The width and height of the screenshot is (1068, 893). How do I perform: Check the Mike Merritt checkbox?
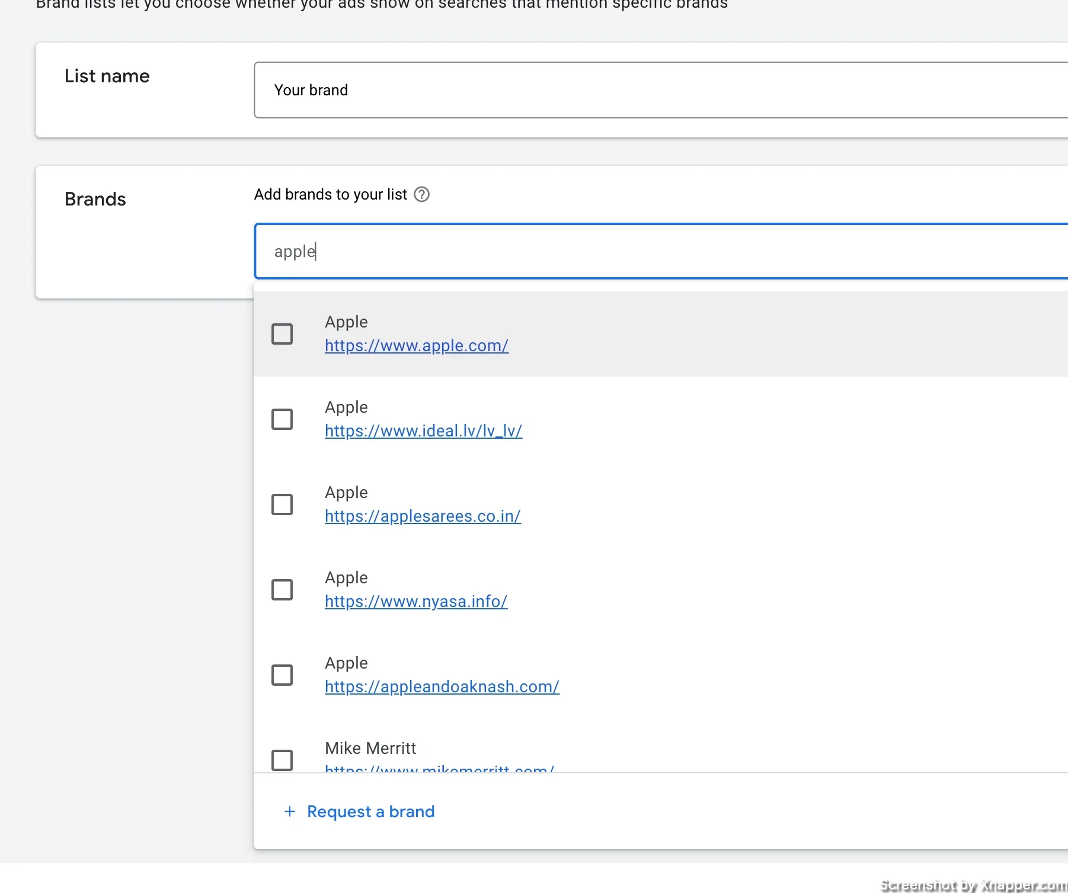pos(282,760)
